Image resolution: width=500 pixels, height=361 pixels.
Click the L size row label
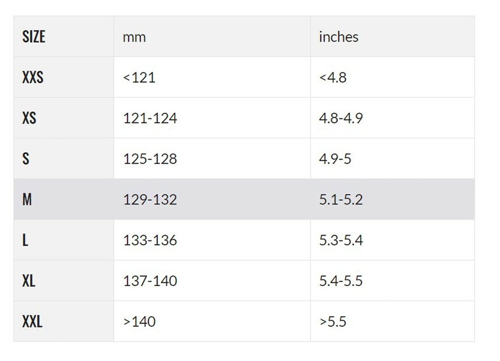[x=25, y=240]
